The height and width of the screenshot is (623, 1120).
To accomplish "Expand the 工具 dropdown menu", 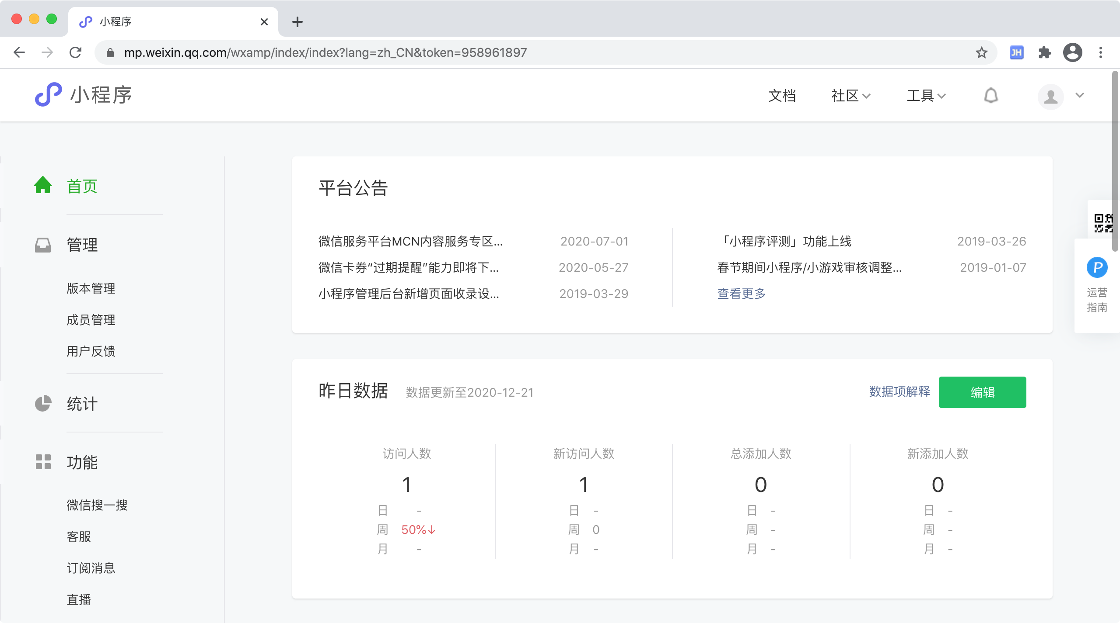I will [x=926, y=96].
